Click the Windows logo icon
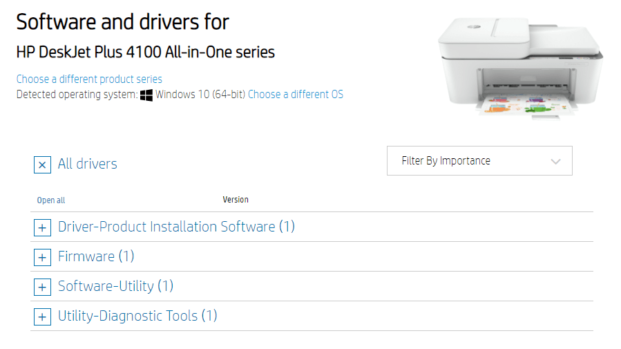 tap(146, 95)
